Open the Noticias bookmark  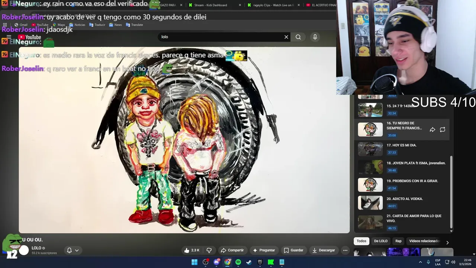(77, 25)
